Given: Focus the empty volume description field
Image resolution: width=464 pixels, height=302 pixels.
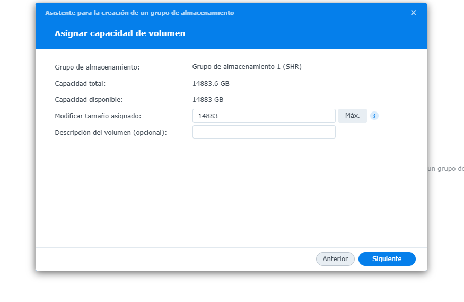Looking at the screenshot, I should [264, 132].
